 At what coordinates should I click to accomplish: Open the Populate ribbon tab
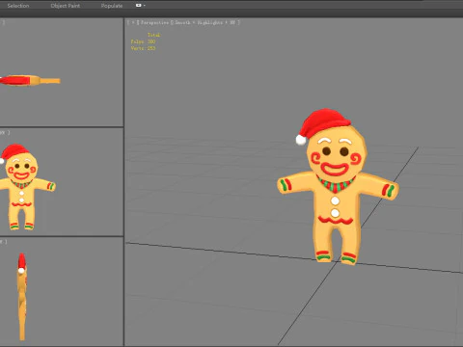click(x=112, y=6)
